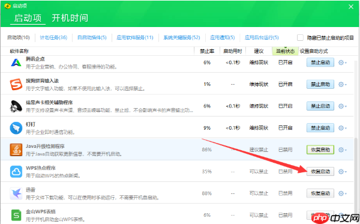This screenshot has width=360, height=224.
Task: Select the 计划任务(36) sub-tab
Action: tap(53, 37)
